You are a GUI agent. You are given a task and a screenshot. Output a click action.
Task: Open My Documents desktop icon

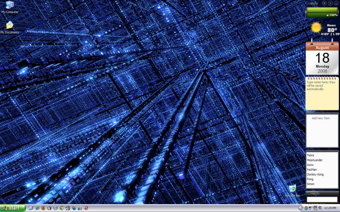(x=9, y=28)
